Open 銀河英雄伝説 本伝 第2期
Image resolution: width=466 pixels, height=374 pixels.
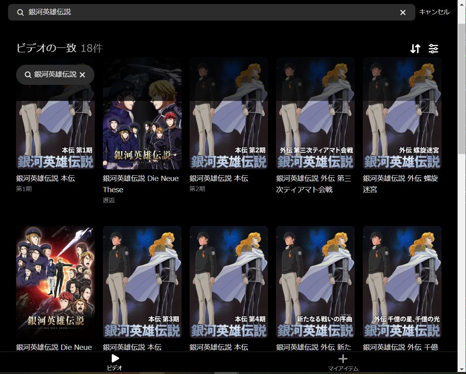coord(229,113)
